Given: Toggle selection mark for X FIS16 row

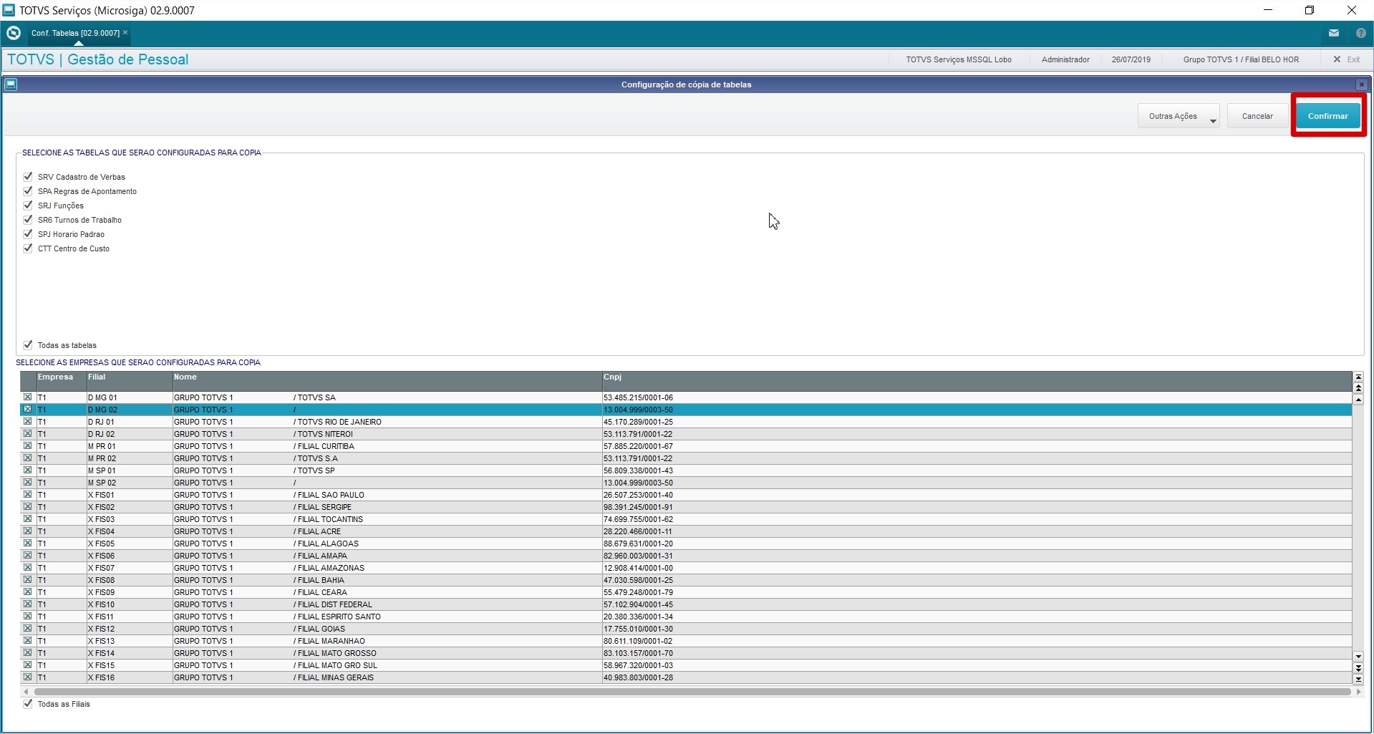Looking at the screenshot, I should pos(27,677).
